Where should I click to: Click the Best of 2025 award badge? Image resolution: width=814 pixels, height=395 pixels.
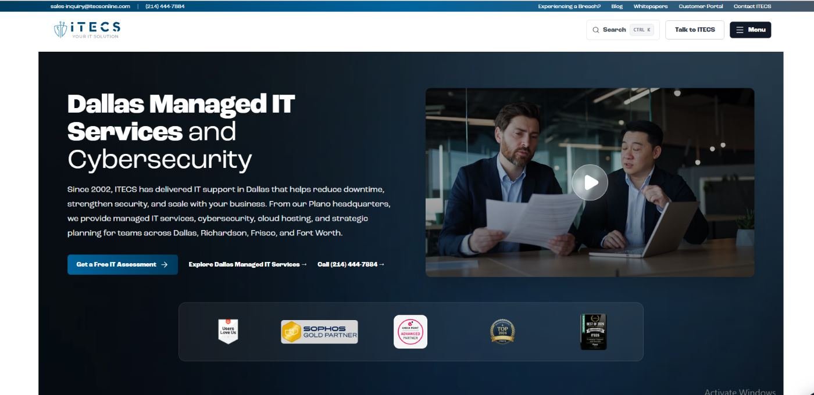point(593,332)
